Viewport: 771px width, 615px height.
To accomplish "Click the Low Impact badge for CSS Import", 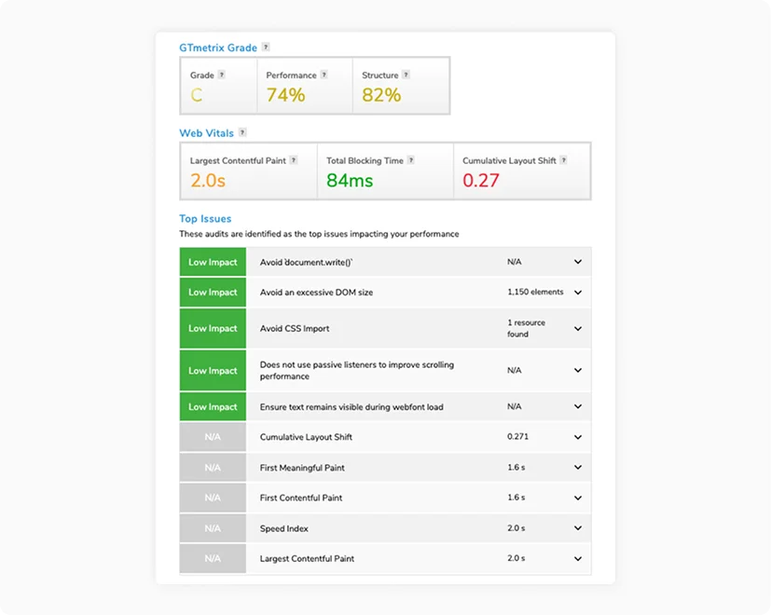I will coord(213,328).
